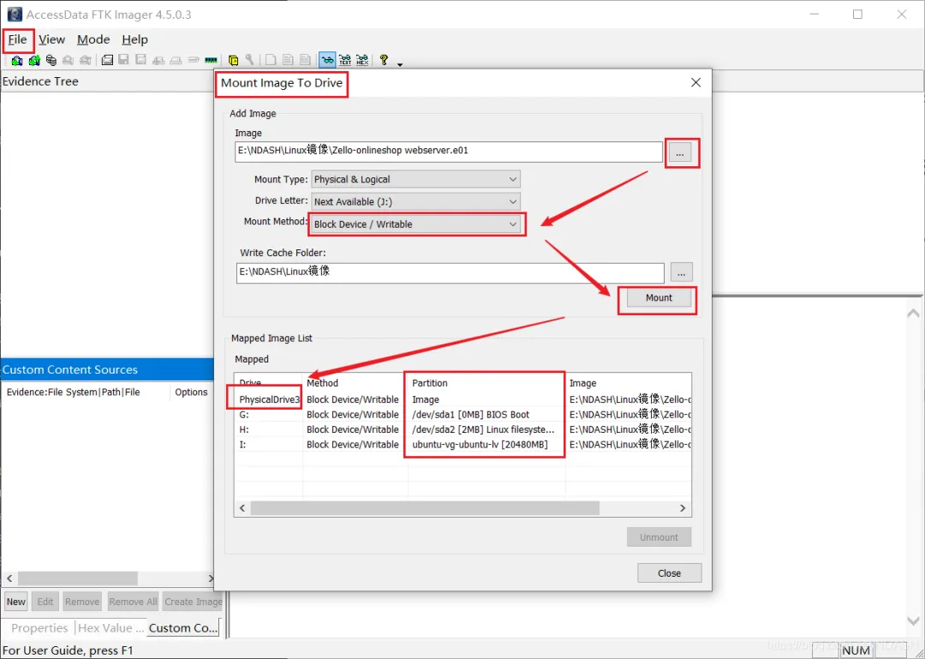Expand the Mount Type dropdown
The image size is (925, 659).
tap(416, 179)
